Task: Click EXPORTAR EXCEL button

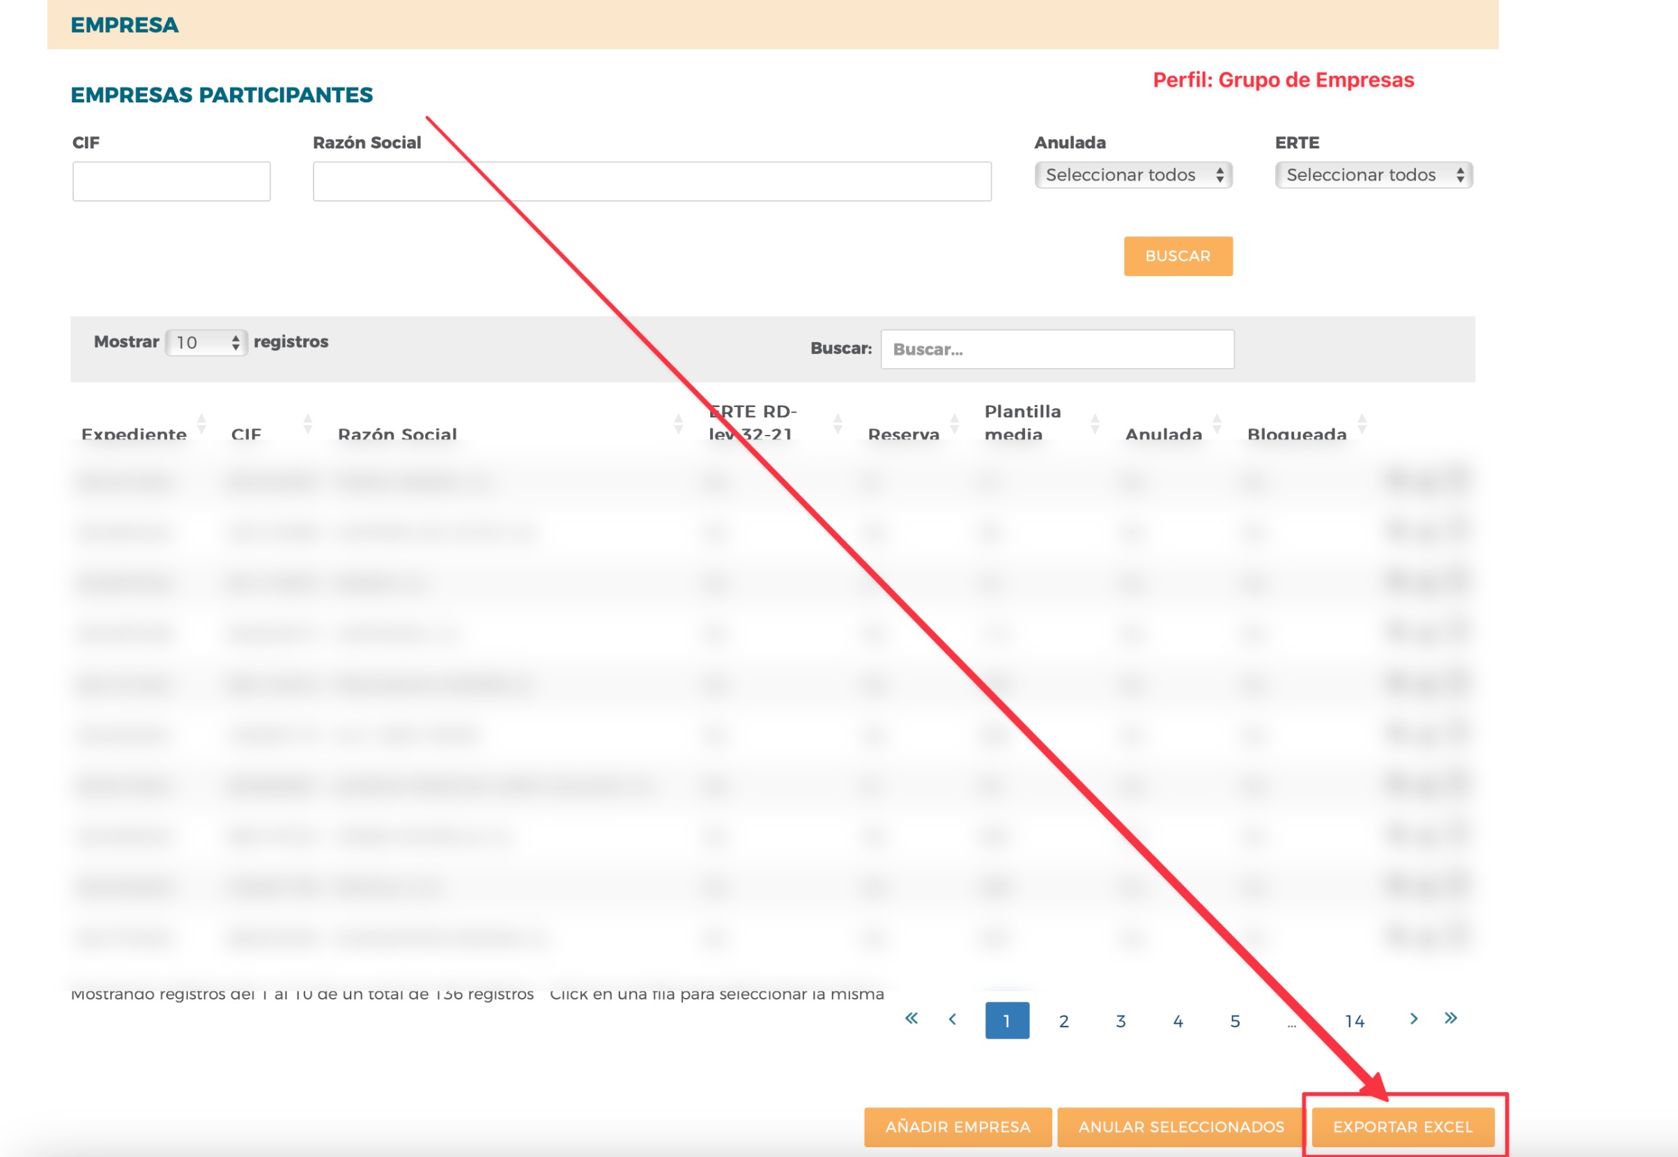Action: point(1403,1126)
